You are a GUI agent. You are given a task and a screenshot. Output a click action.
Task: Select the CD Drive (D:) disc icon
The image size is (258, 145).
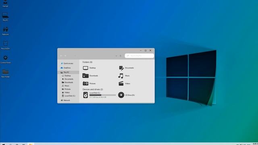(121, 95)
